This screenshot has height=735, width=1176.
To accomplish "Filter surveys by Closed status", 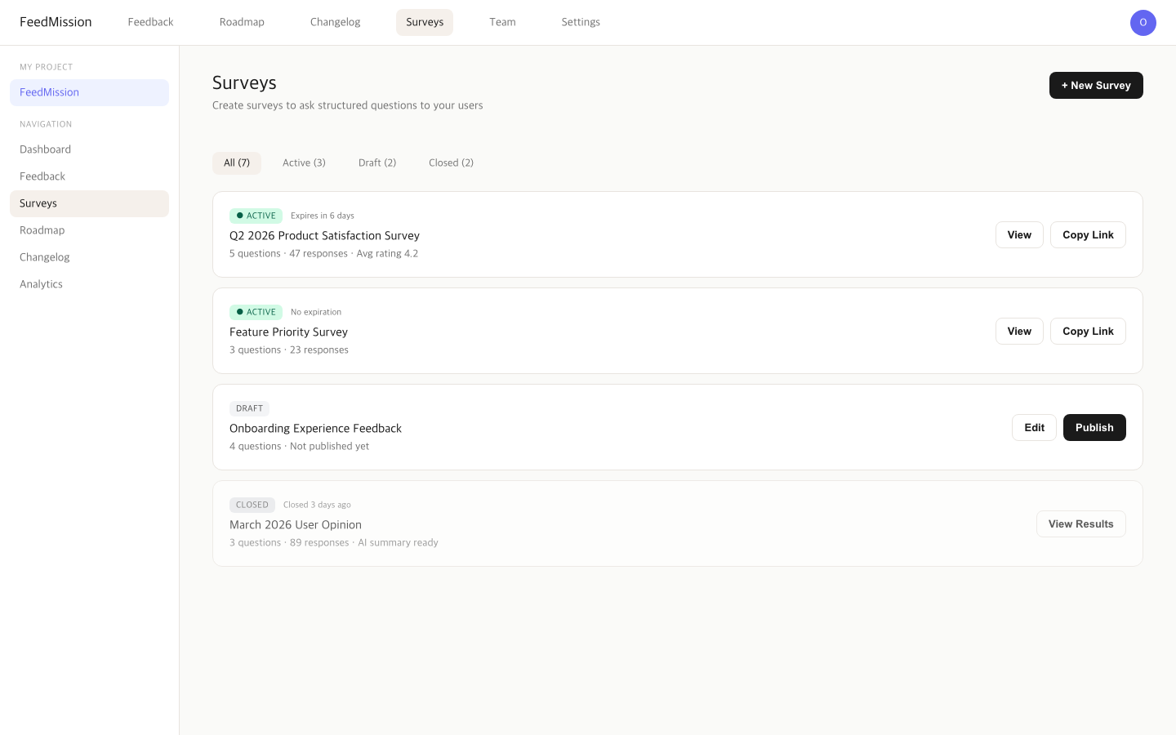I will (451, 163).
